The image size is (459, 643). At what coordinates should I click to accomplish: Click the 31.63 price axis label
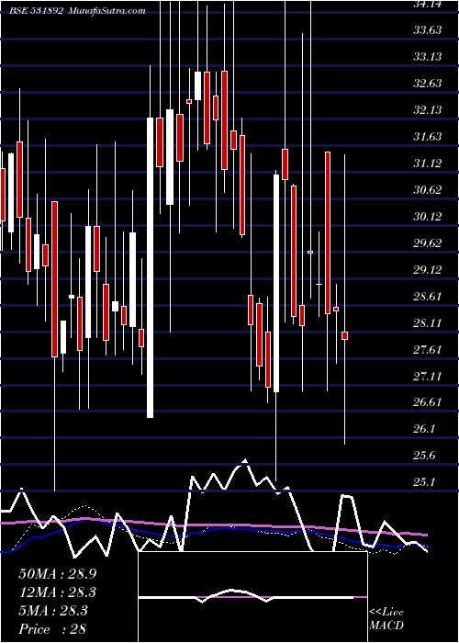(x=428, y=137)
